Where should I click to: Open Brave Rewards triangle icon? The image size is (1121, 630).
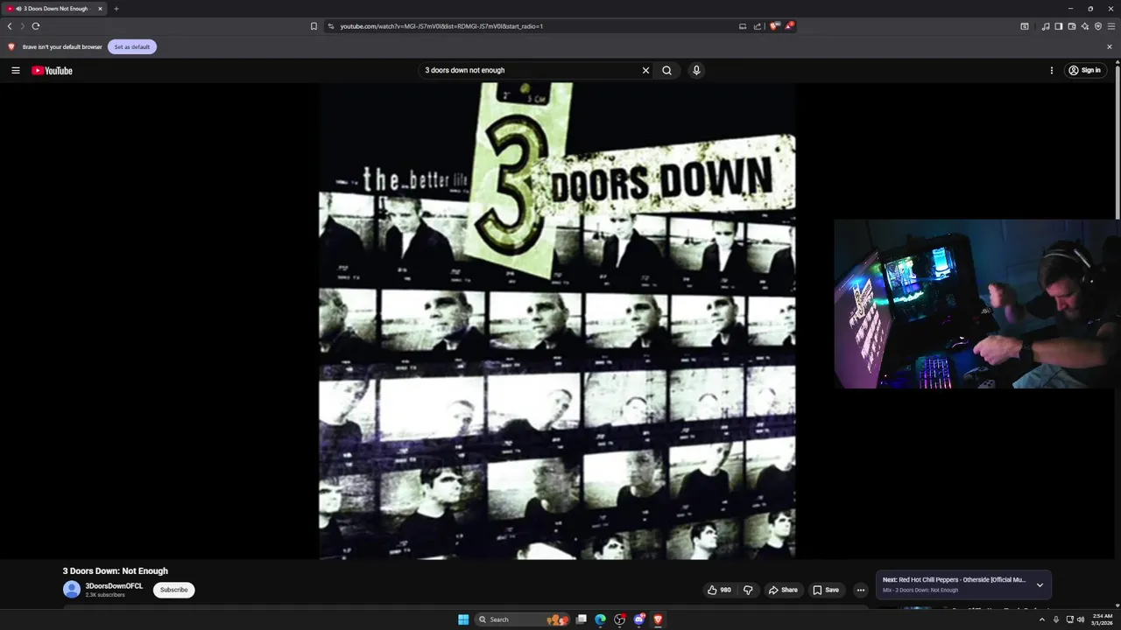click(789, 26)
